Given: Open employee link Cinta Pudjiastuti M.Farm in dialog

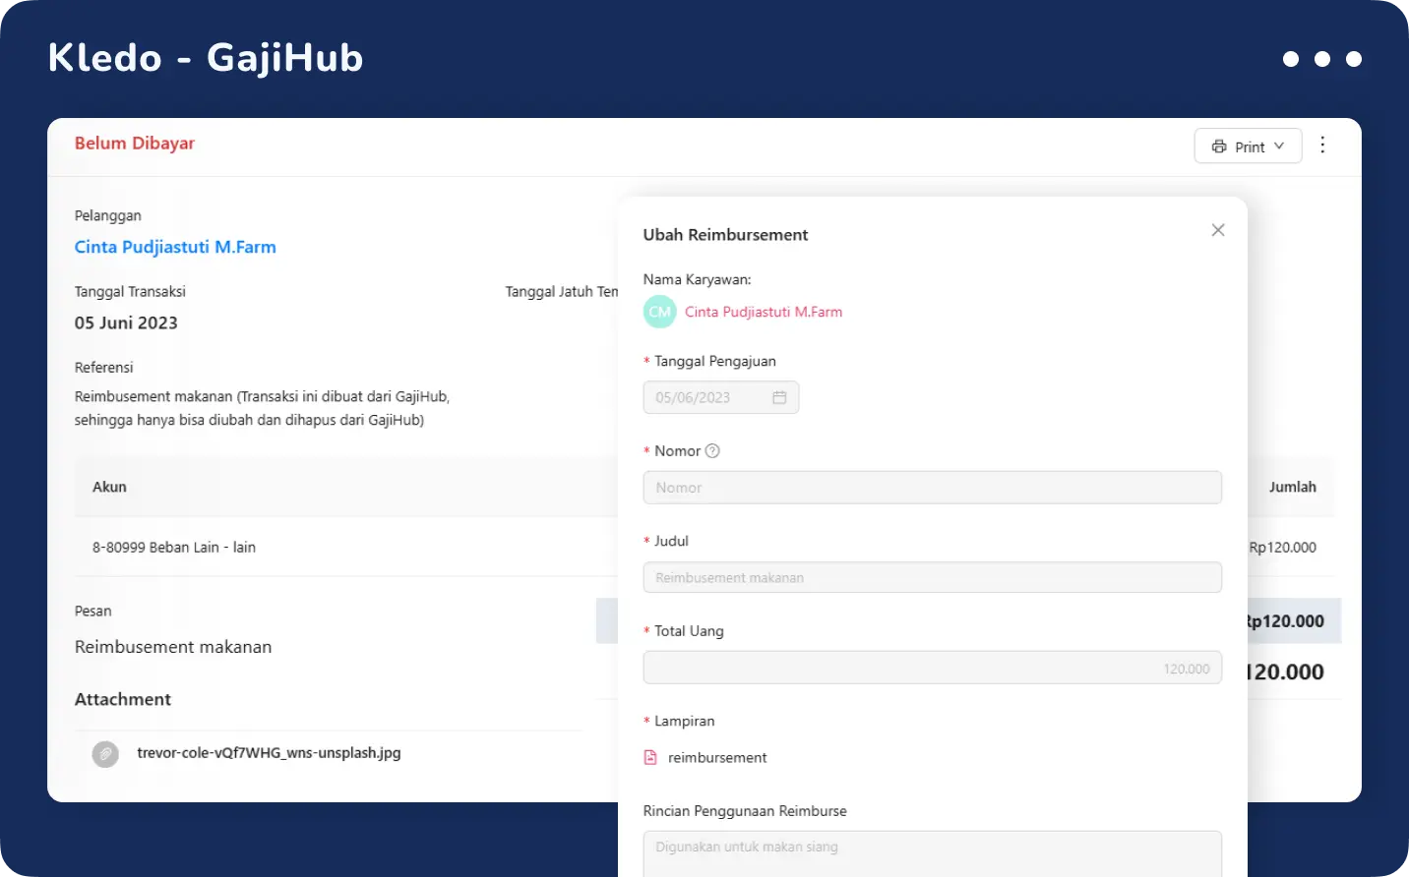Looking at the screenshot, I should point(764,312).
